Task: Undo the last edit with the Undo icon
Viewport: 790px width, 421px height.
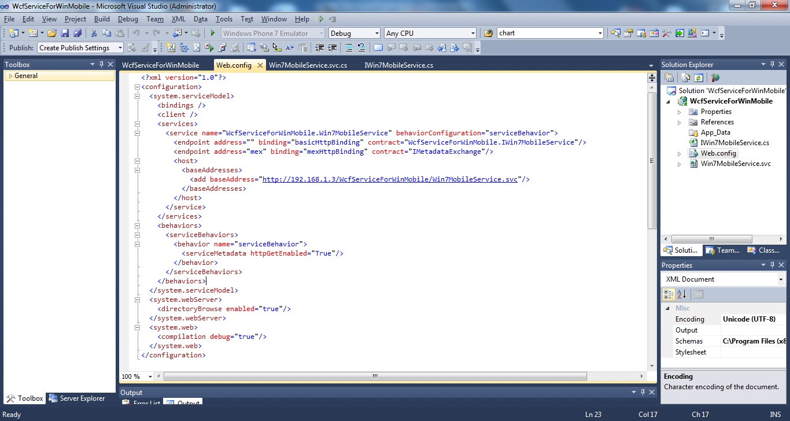Action: [x=136, y=33]
